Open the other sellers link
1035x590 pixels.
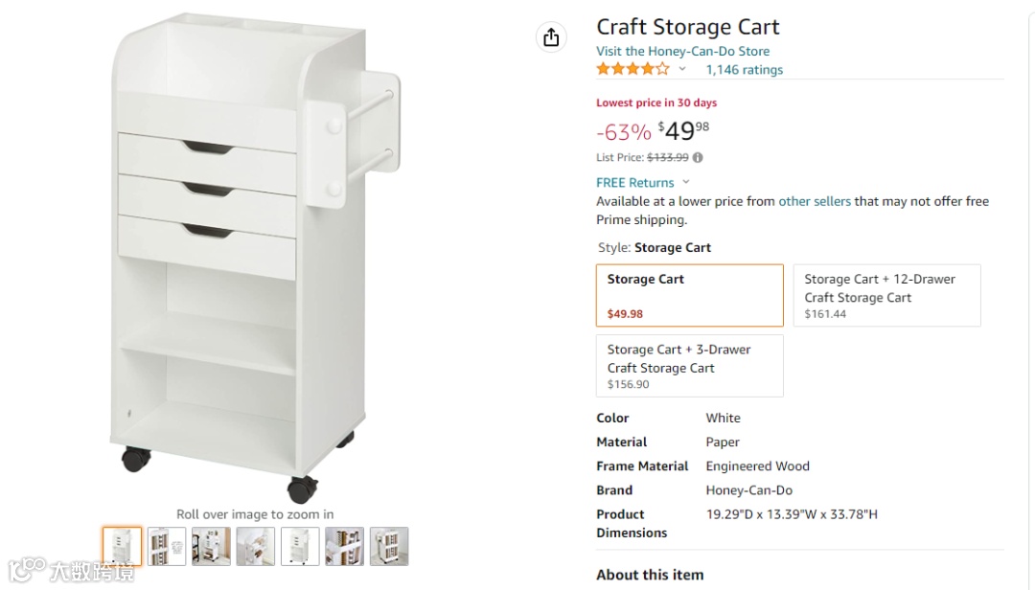[x=814, y=201]
